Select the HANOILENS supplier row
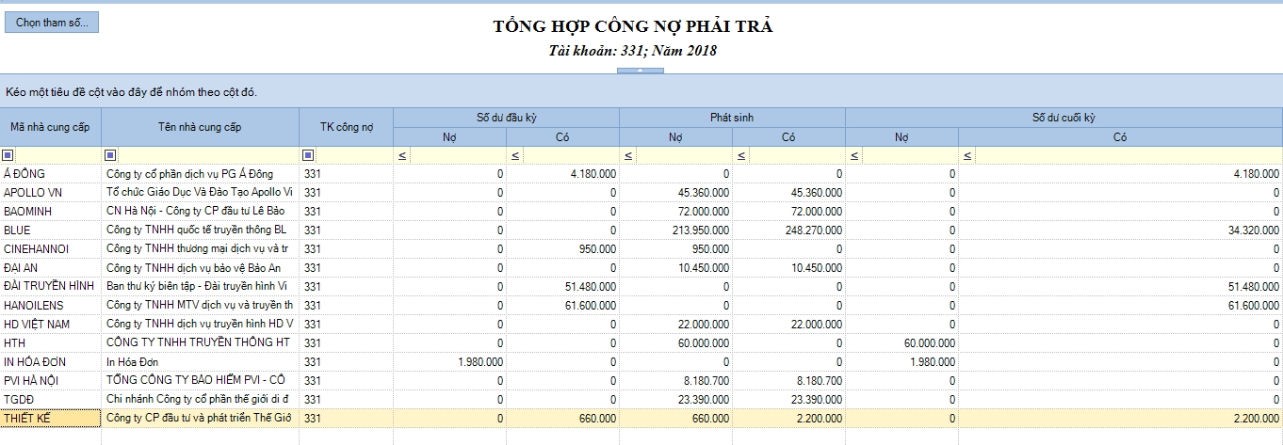Viewport: 1283px width, 445px height. tap(641, 306)
